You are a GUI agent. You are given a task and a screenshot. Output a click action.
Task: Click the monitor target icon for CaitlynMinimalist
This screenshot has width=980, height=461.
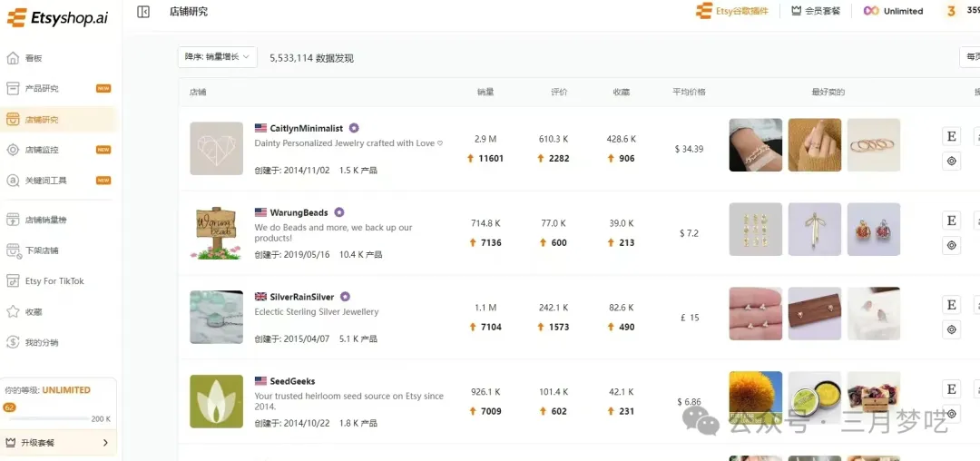[x=951, y=162]
